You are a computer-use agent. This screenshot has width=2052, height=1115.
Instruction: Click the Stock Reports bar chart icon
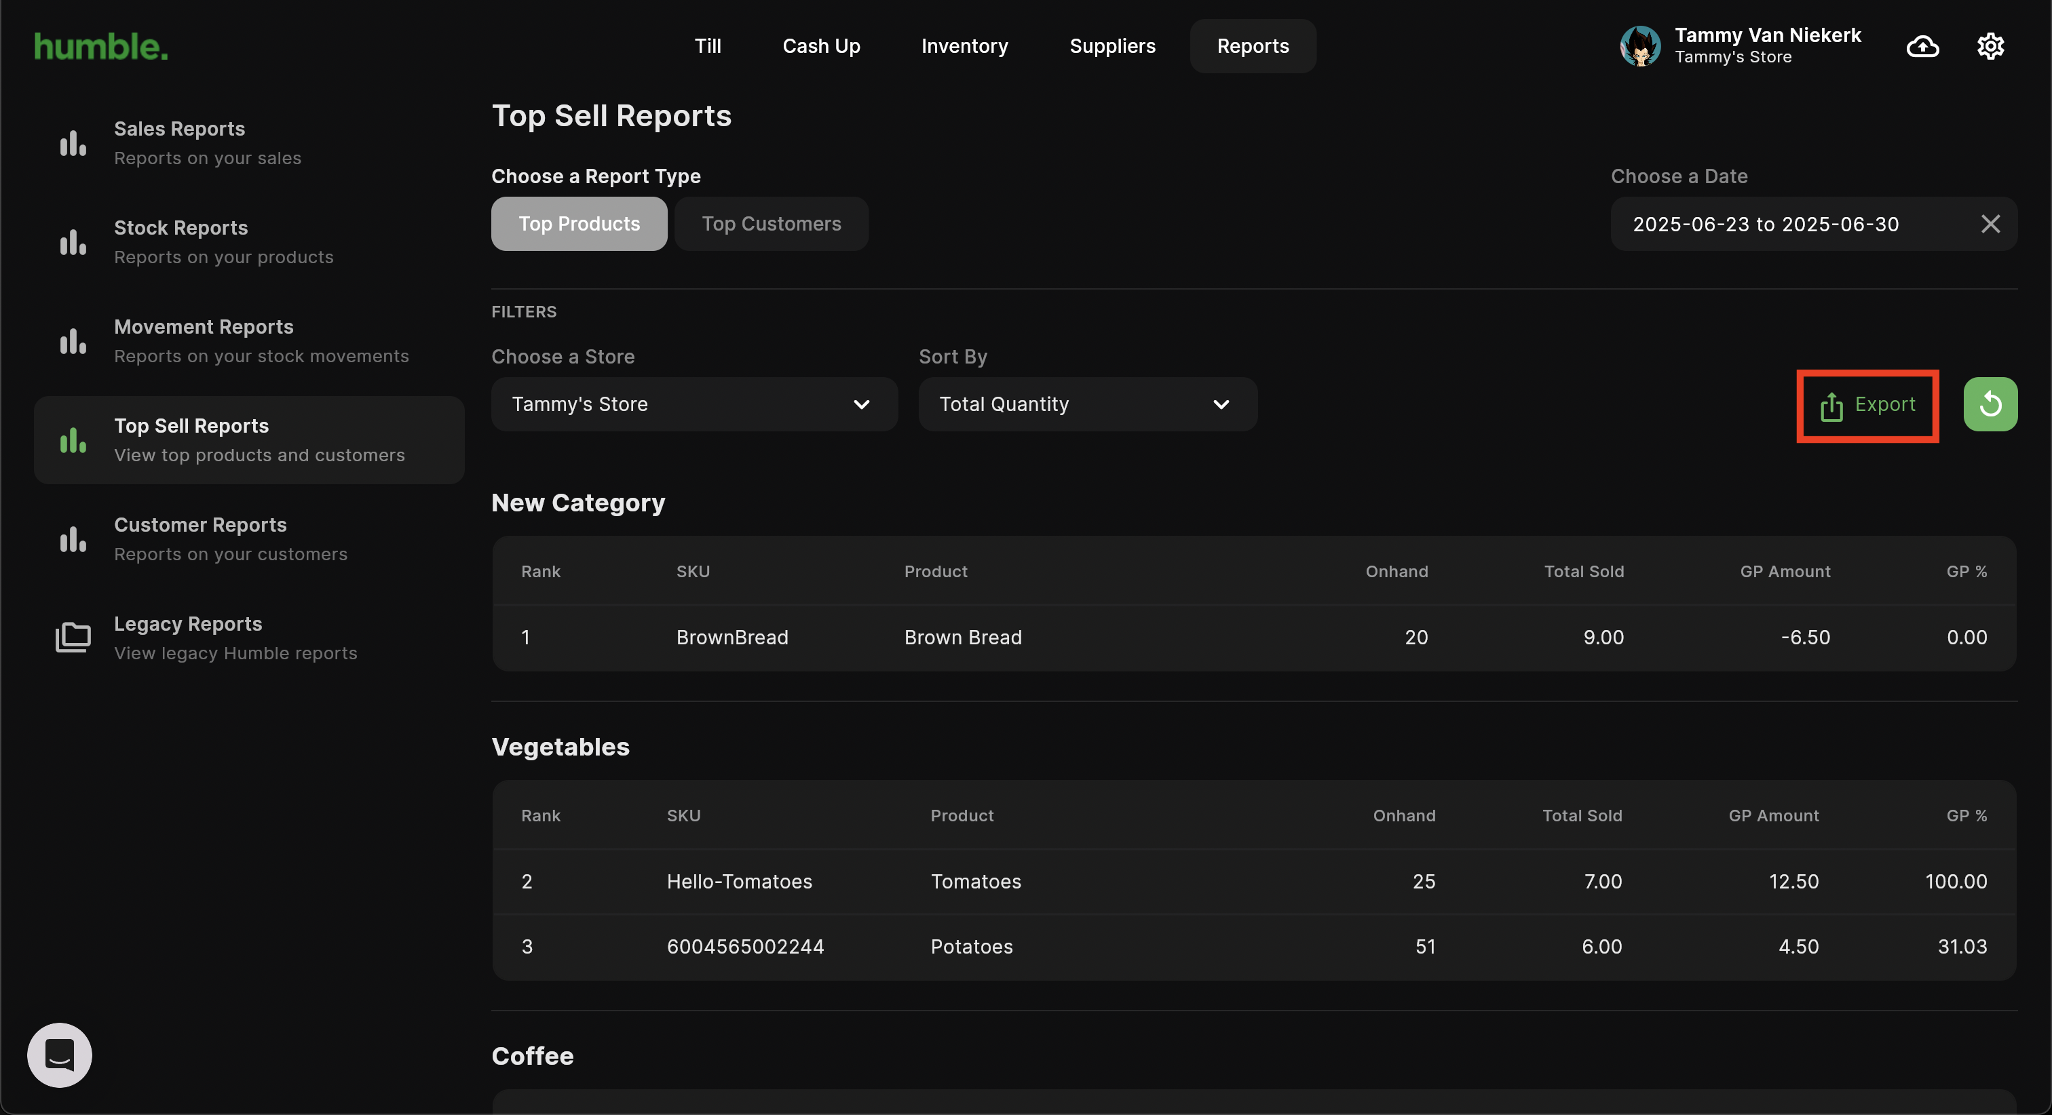pyautogui.click(x=73, y=242)
